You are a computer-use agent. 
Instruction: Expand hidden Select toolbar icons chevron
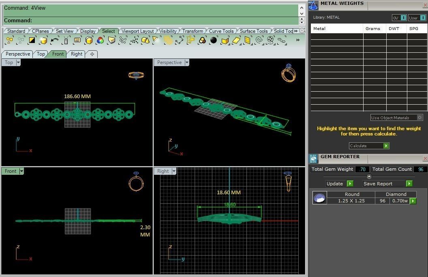(297, 40)
